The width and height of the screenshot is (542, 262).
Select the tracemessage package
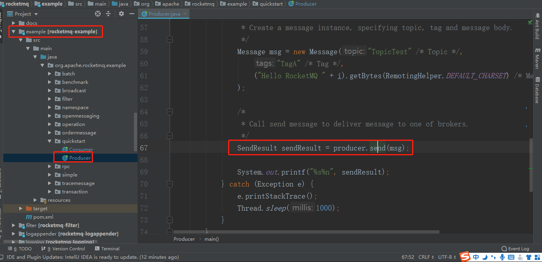coord(75,183)
